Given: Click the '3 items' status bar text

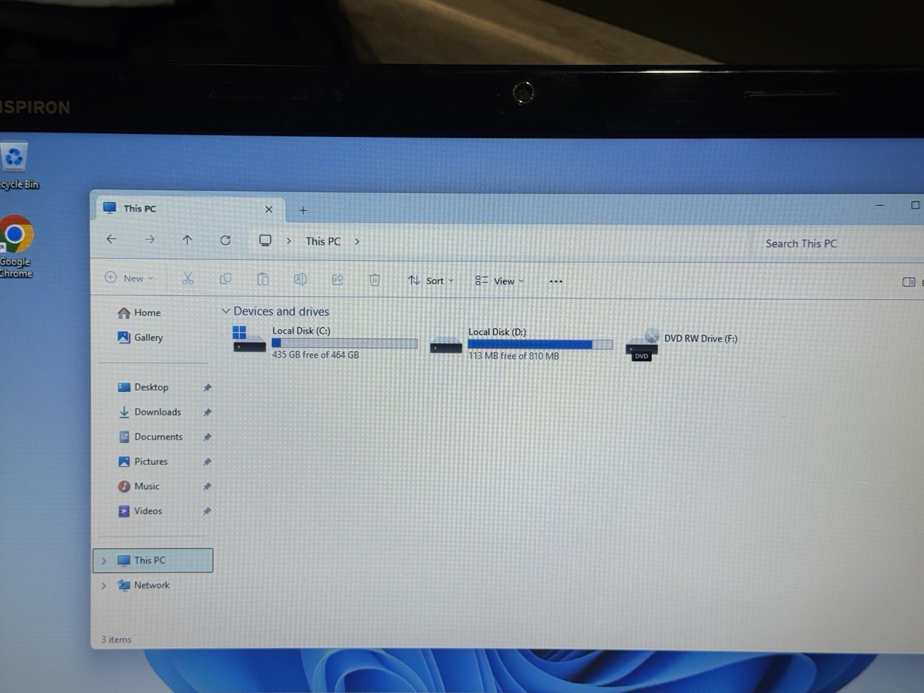Looking at the screenshot, I should 117,639.
